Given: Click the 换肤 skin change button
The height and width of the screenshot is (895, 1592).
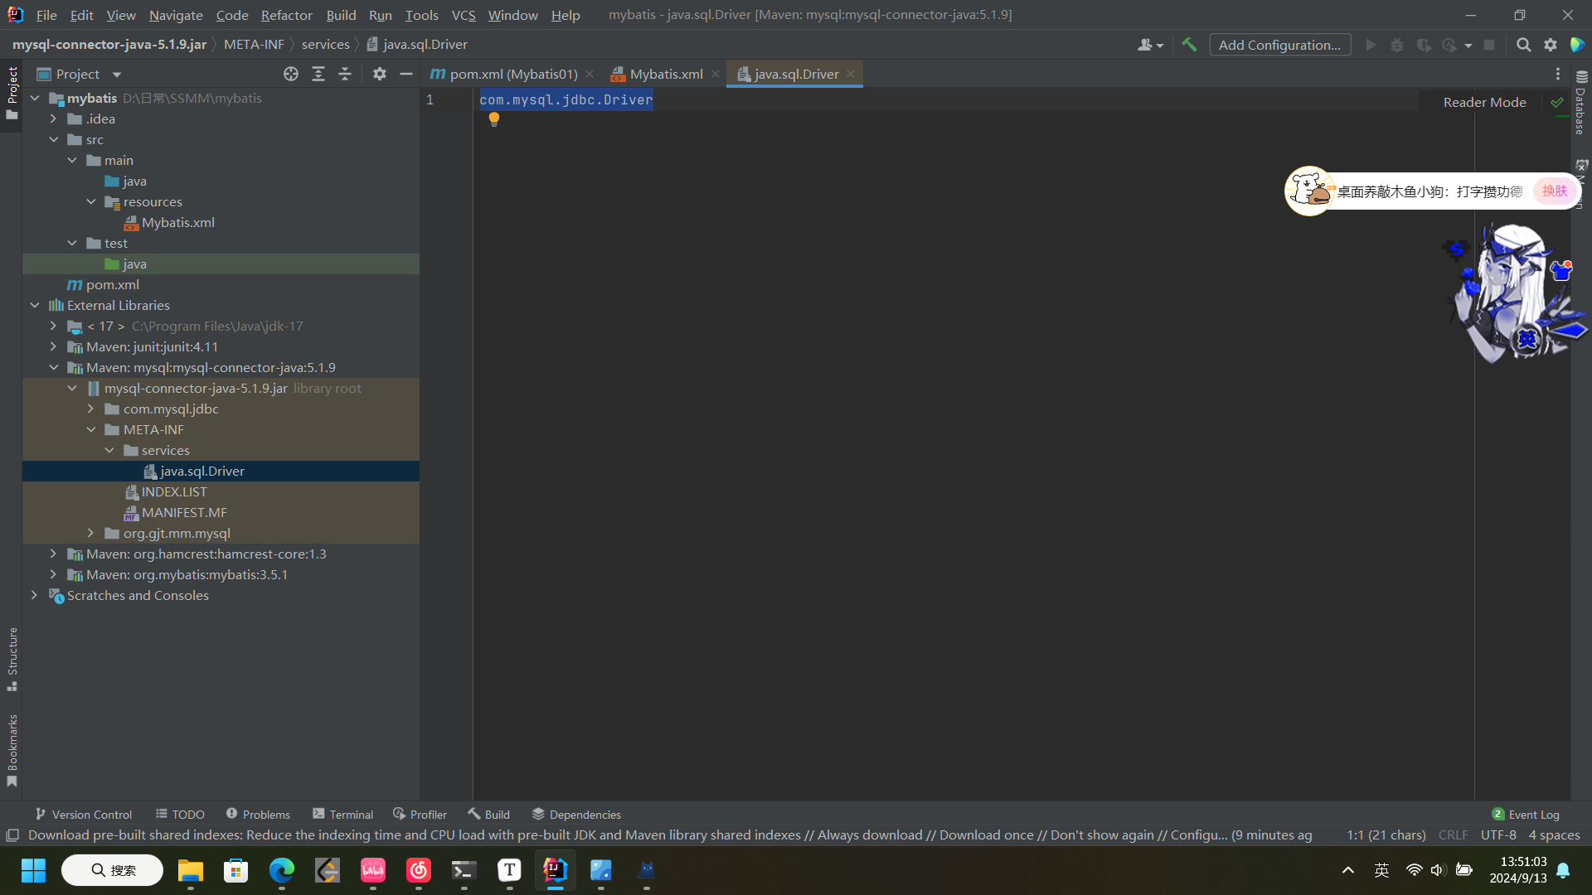Looking at the screenshot, I should (x=1554, y=191).
